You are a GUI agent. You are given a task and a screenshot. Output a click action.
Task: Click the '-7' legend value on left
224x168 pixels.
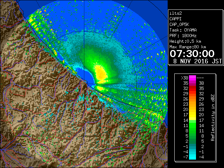[185, 157]
